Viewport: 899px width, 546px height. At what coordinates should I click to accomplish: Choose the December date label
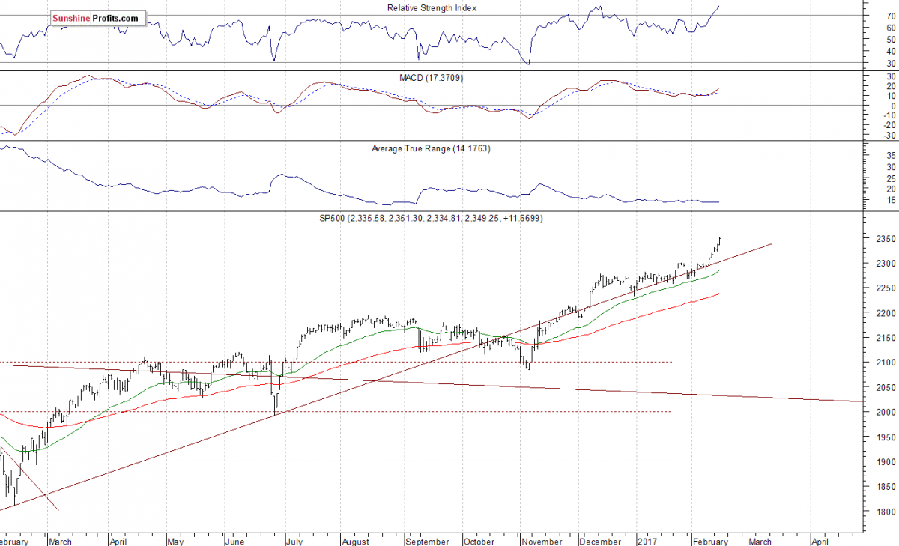600,541
